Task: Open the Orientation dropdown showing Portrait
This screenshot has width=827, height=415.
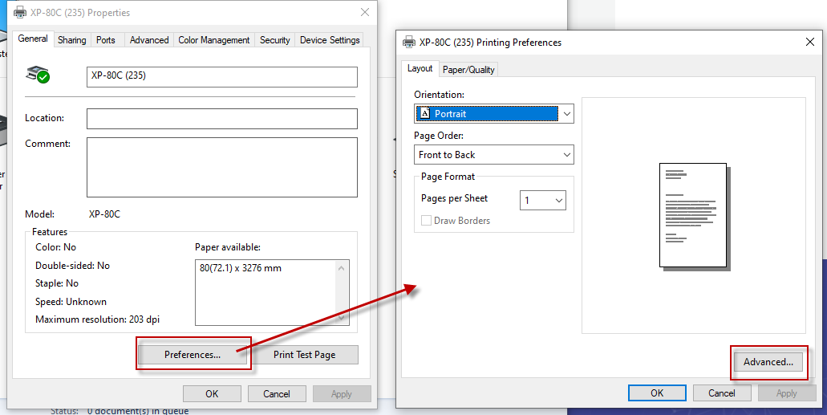Action: [x=494, y=113]
